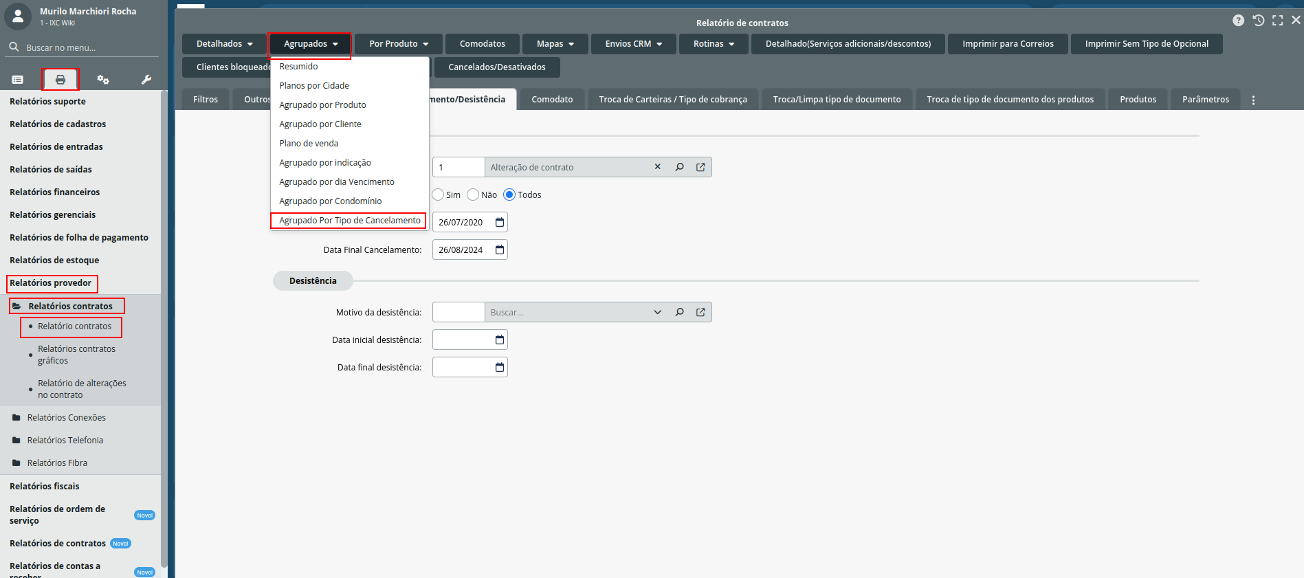The height and width of the screenshot is (578, 1304).
Task: Choose Agrupado por indicação menu entry
Action: [x=325, y=163]
